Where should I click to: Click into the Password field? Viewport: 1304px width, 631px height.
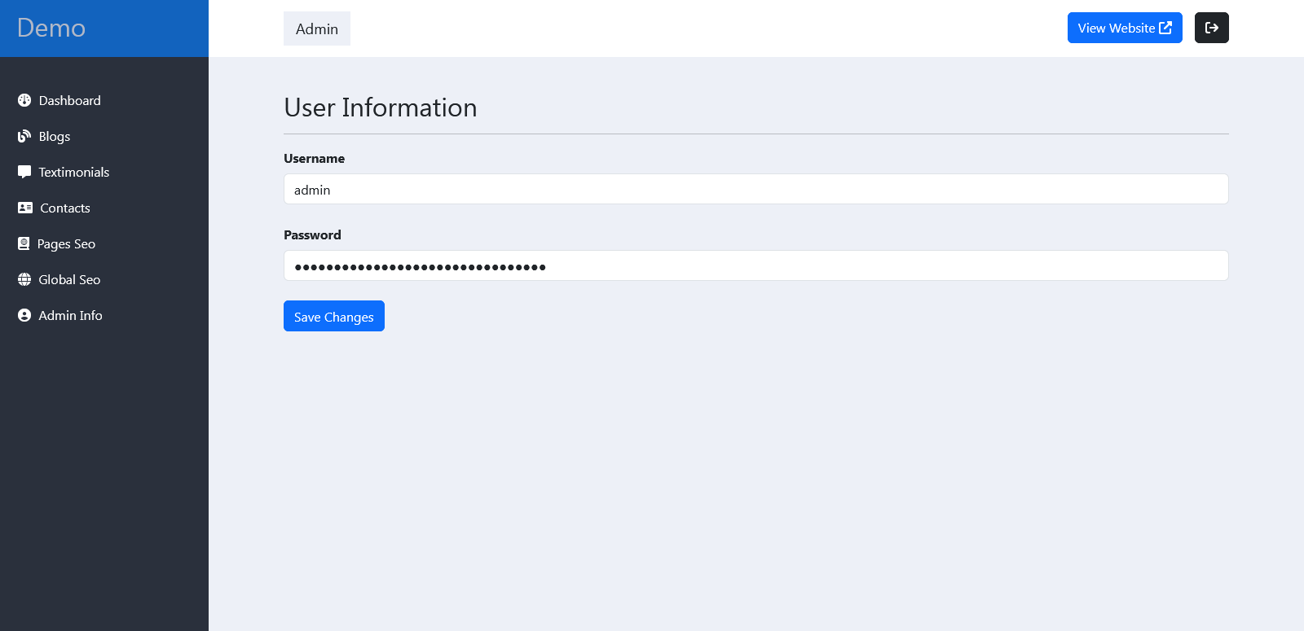[756, 265]
